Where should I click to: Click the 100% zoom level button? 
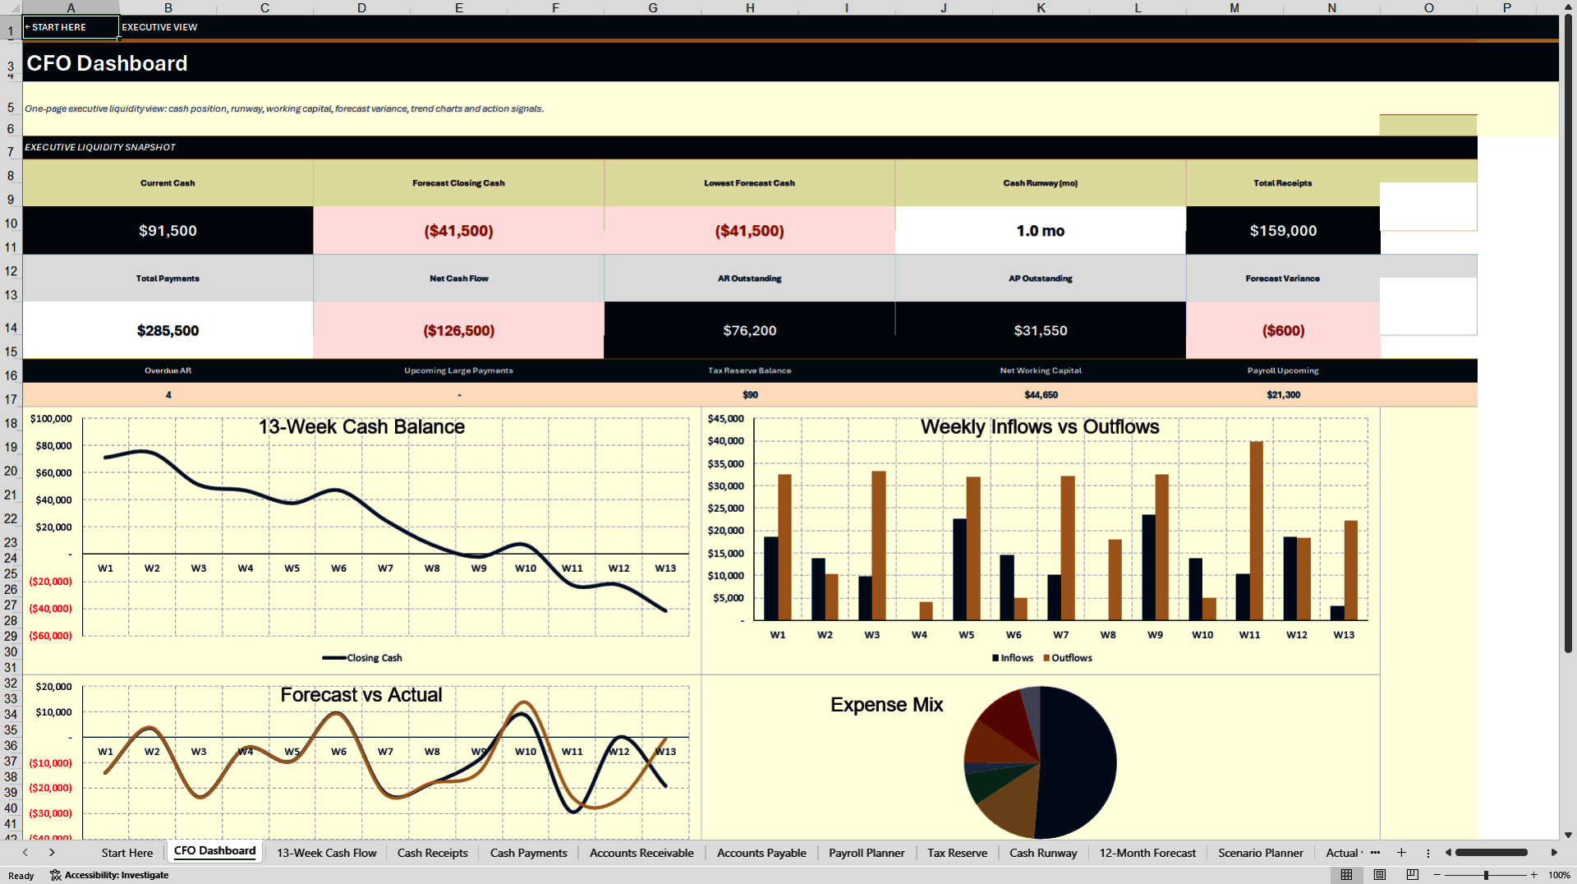tap(1559, 875)
